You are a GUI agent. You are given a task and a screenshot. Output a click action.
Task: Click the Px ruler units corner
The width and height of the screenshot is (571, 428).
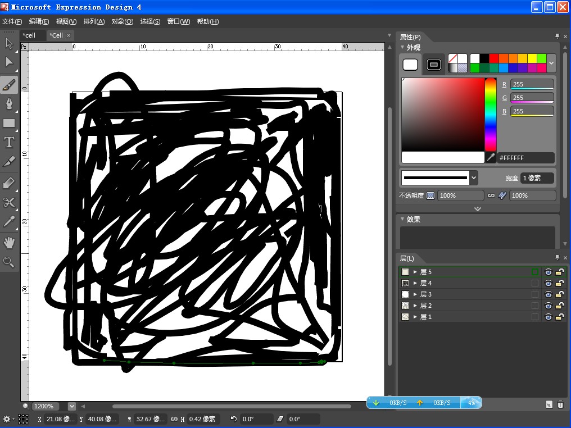click(x=24, y=47)
